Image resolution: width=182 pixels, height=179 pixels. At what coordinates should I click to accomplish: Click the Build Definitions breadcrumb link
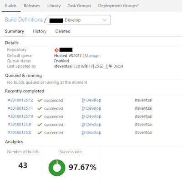tap(24, 20)
